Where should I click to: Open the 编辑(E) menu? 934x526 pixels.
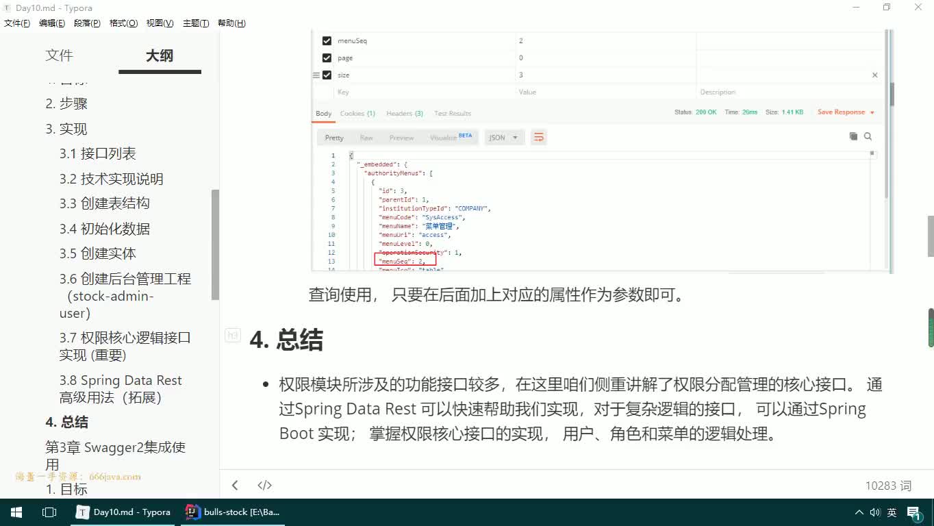(x=52, y=23)
